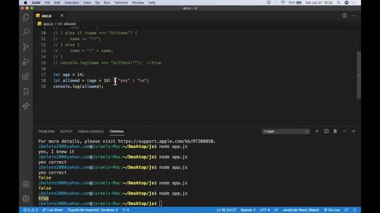This screenshot has height=213, width=380.
Task: Click the feedback icon in status bar
Action: point(346,210)
